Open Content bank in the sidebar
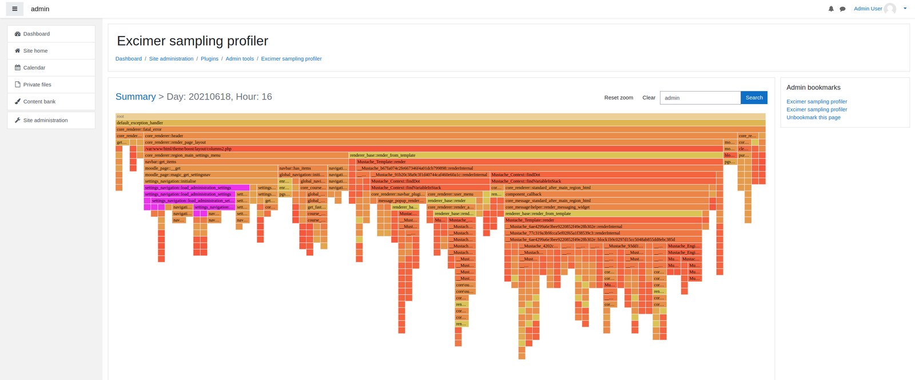915x380 pixels. coord(51,101)
